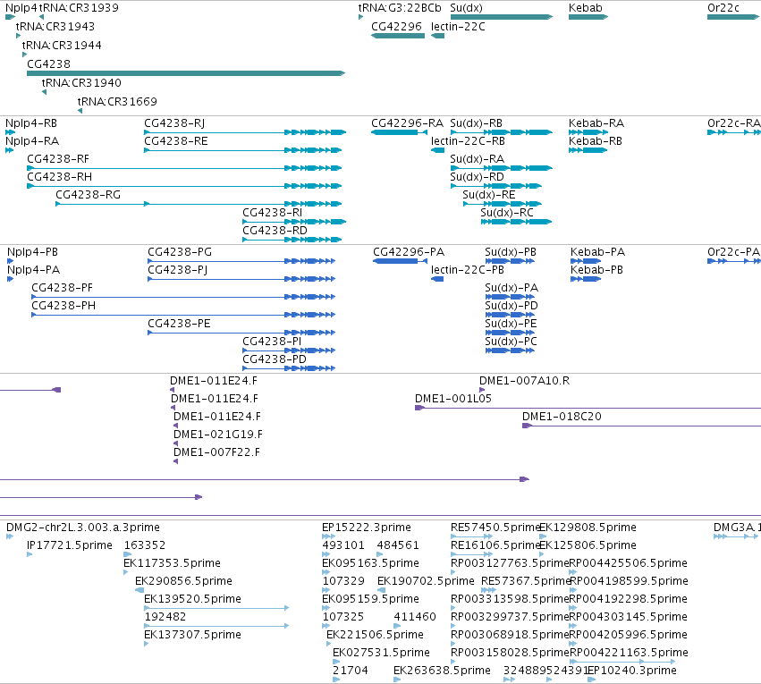Select Su(dx)-PD protein label
This screenshot has width=761, height=684.
click(x=512, y=306)
